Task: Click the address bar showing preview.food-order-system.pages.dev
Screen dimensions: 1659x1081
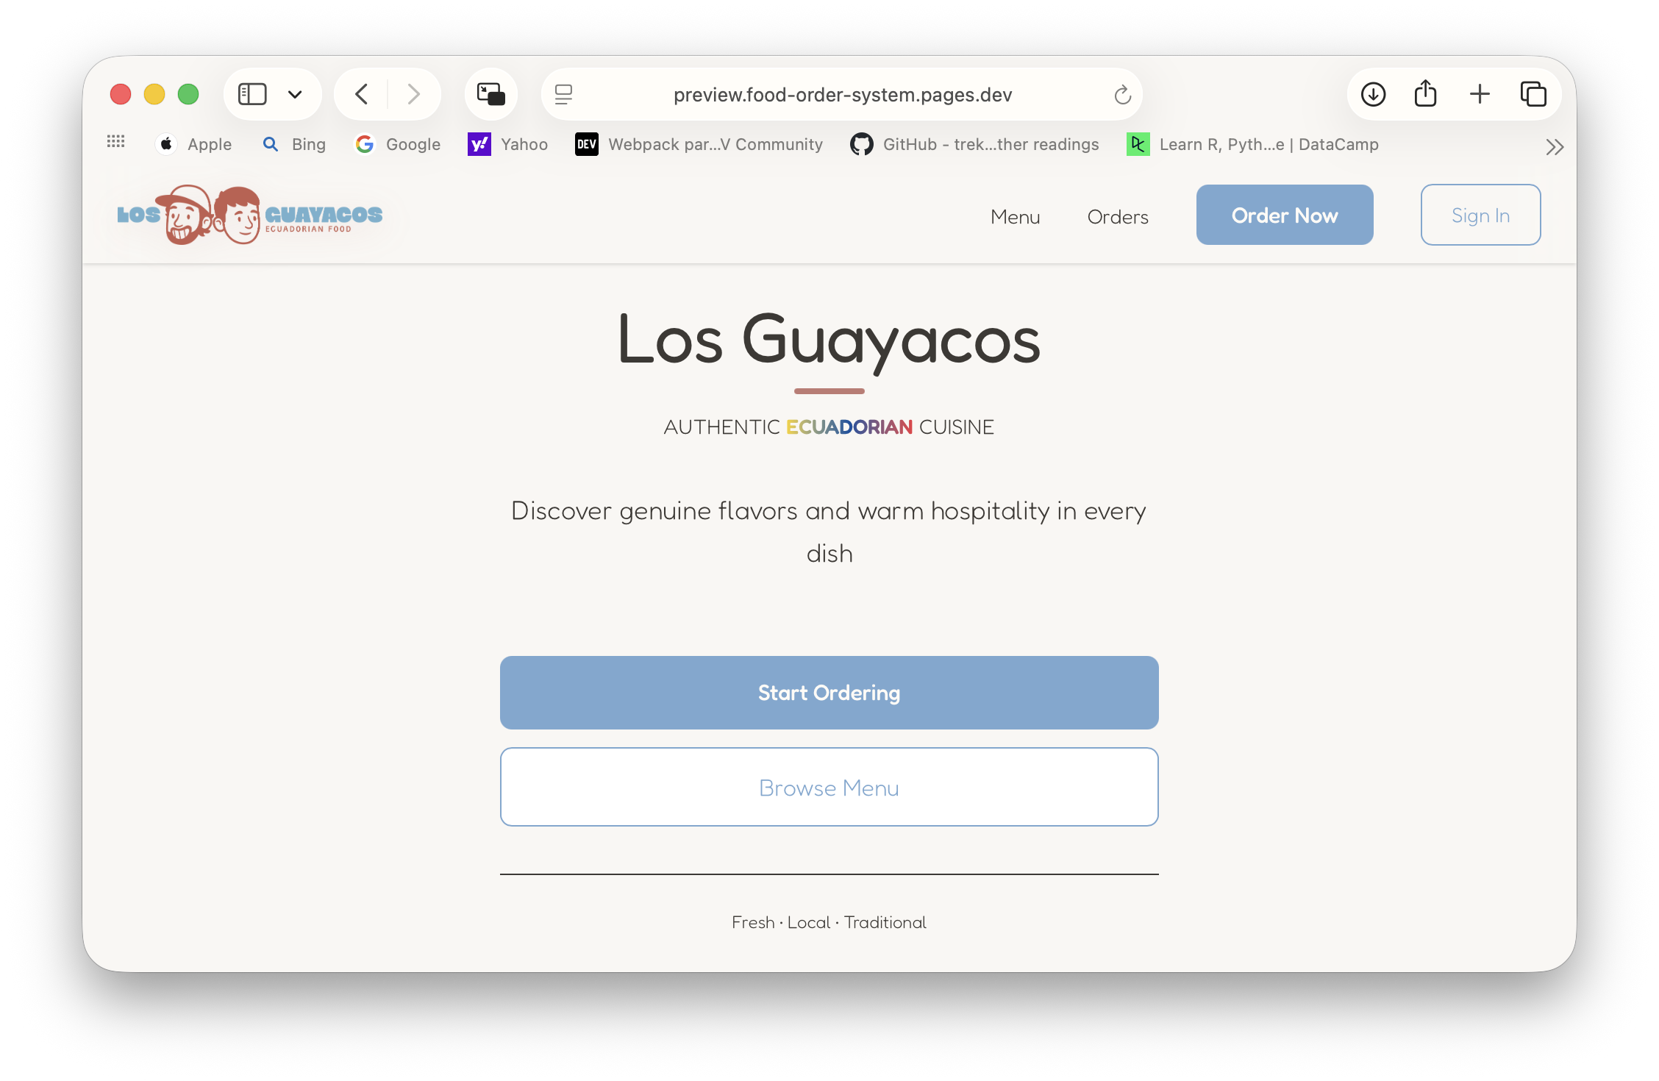Action: click(843, 94)
